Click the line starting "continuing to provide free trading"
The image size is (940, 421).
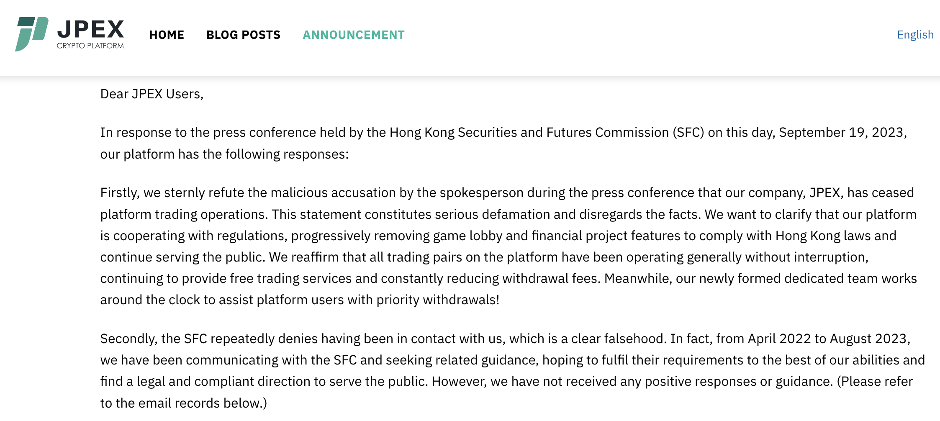(509, 279)
